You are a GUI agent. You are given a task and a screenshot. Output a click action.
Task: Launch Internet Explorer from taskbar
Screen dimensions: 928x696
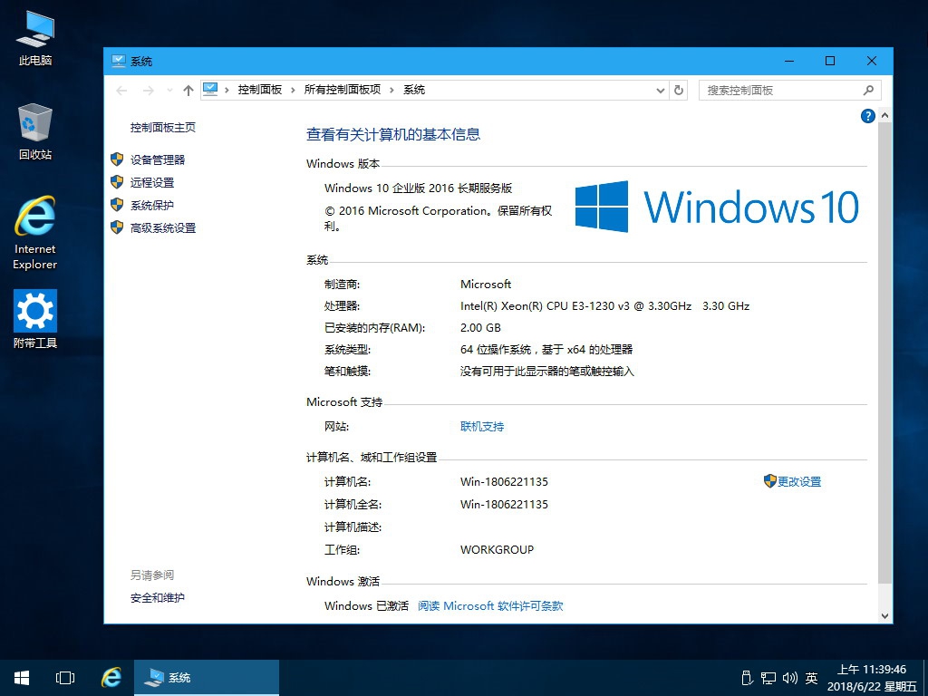coord(111,678)
